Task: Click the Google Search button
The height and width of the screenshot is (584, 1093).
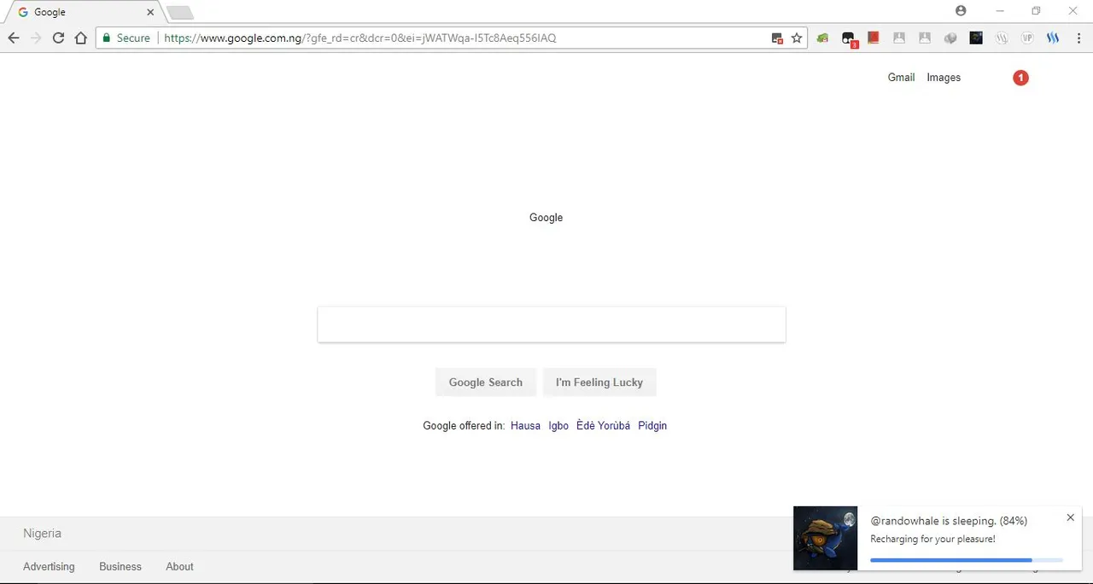Action: (x=485, y=383)
